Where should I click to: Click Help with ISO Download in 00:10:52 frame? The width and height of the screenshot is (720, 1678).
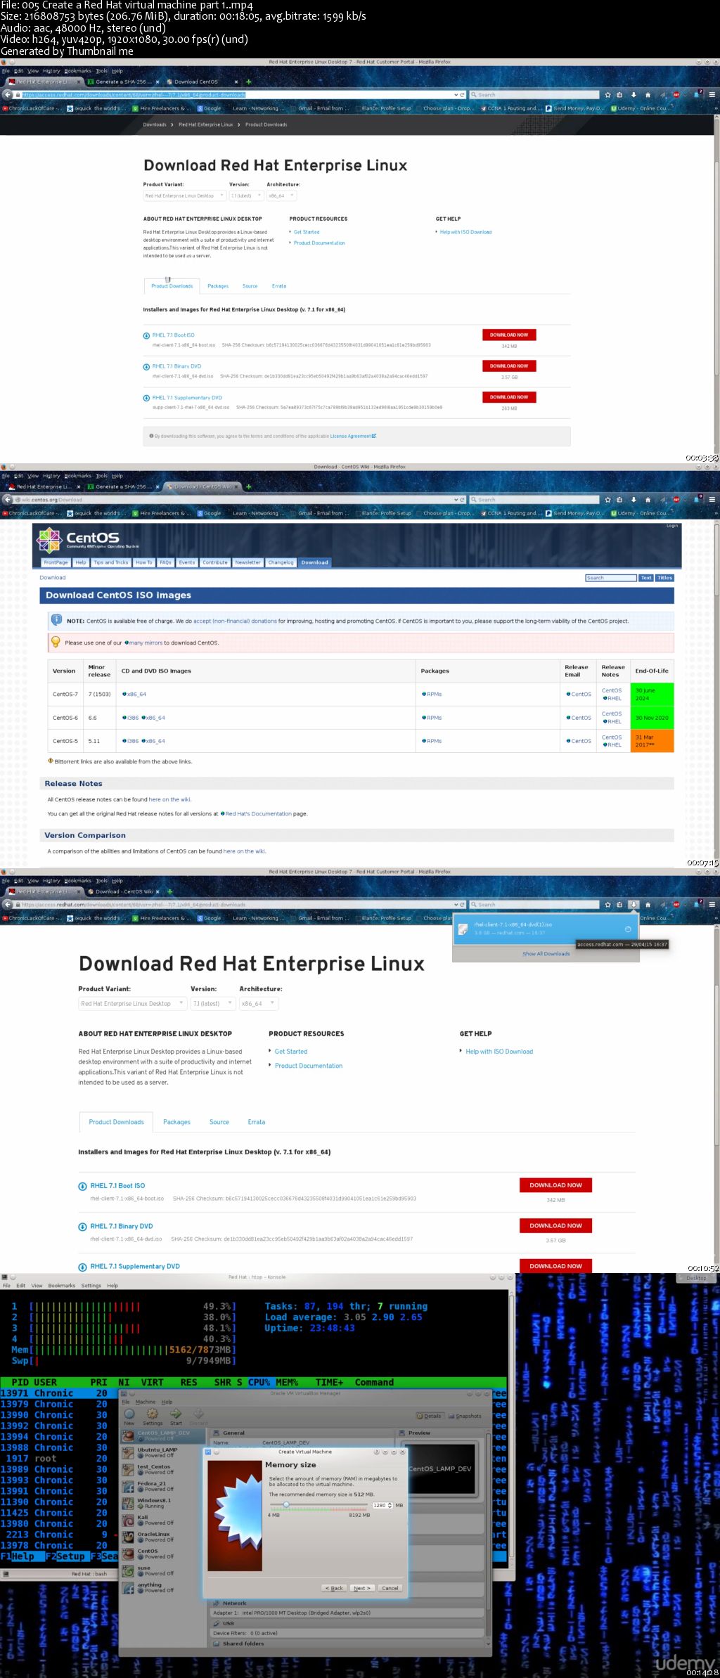point(499,1052)
